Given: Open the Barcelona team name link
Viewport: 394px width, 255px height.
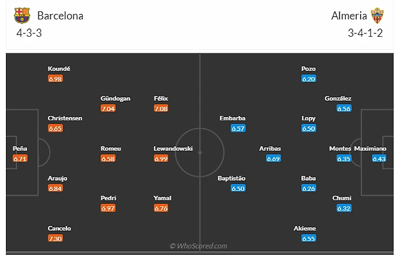Looking at the screenshot, I should 60,16.
